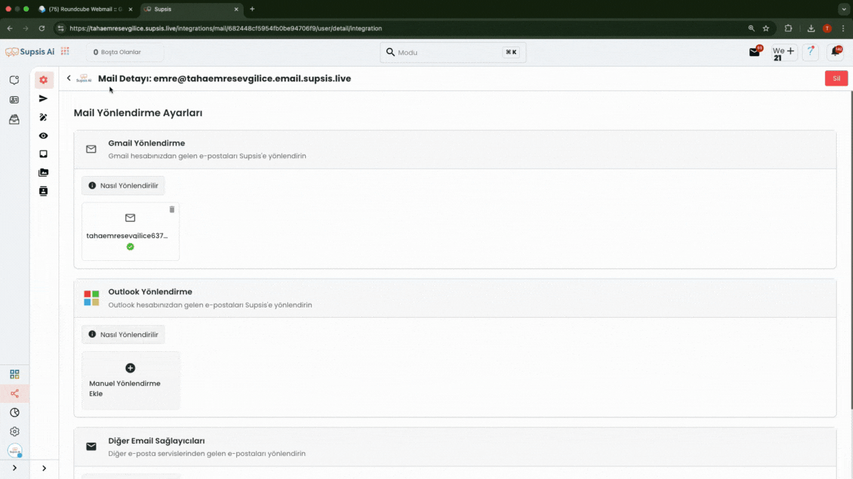This screenshot has width=853, height=479.
Task: Switch to the Roundcube Webmail tab
Action: tap(81, 9)
